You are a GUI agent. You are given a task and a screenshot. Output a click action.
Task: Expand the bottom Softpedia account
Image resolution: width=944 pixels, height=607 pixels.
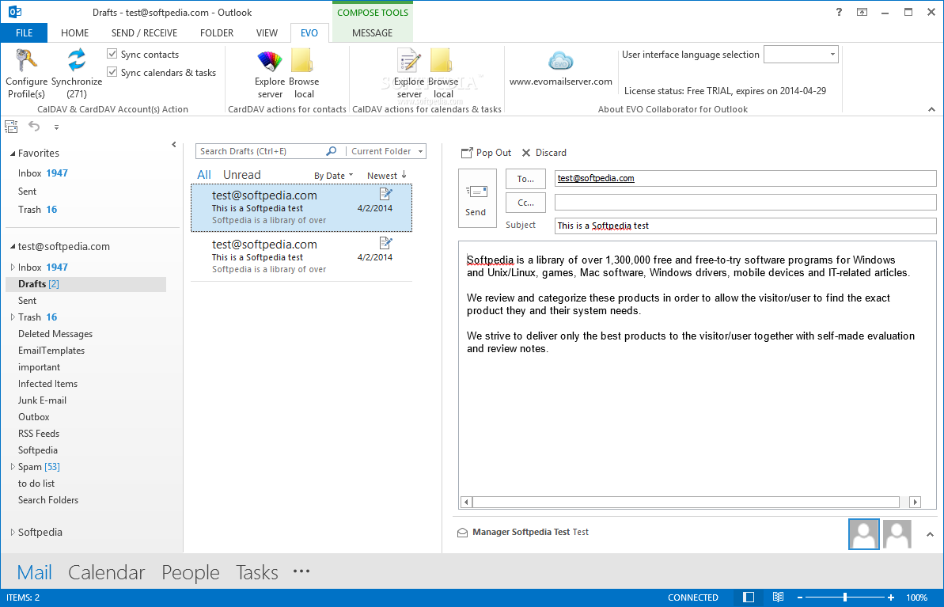tap(12, 533)
